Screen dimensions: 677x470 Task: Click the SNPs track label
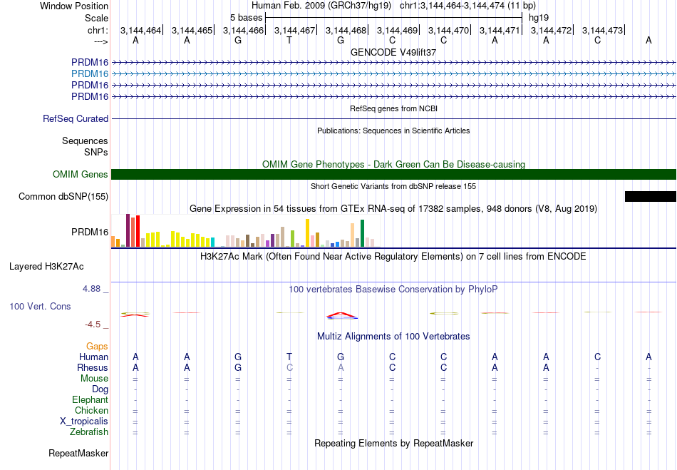tap(96, 152)
